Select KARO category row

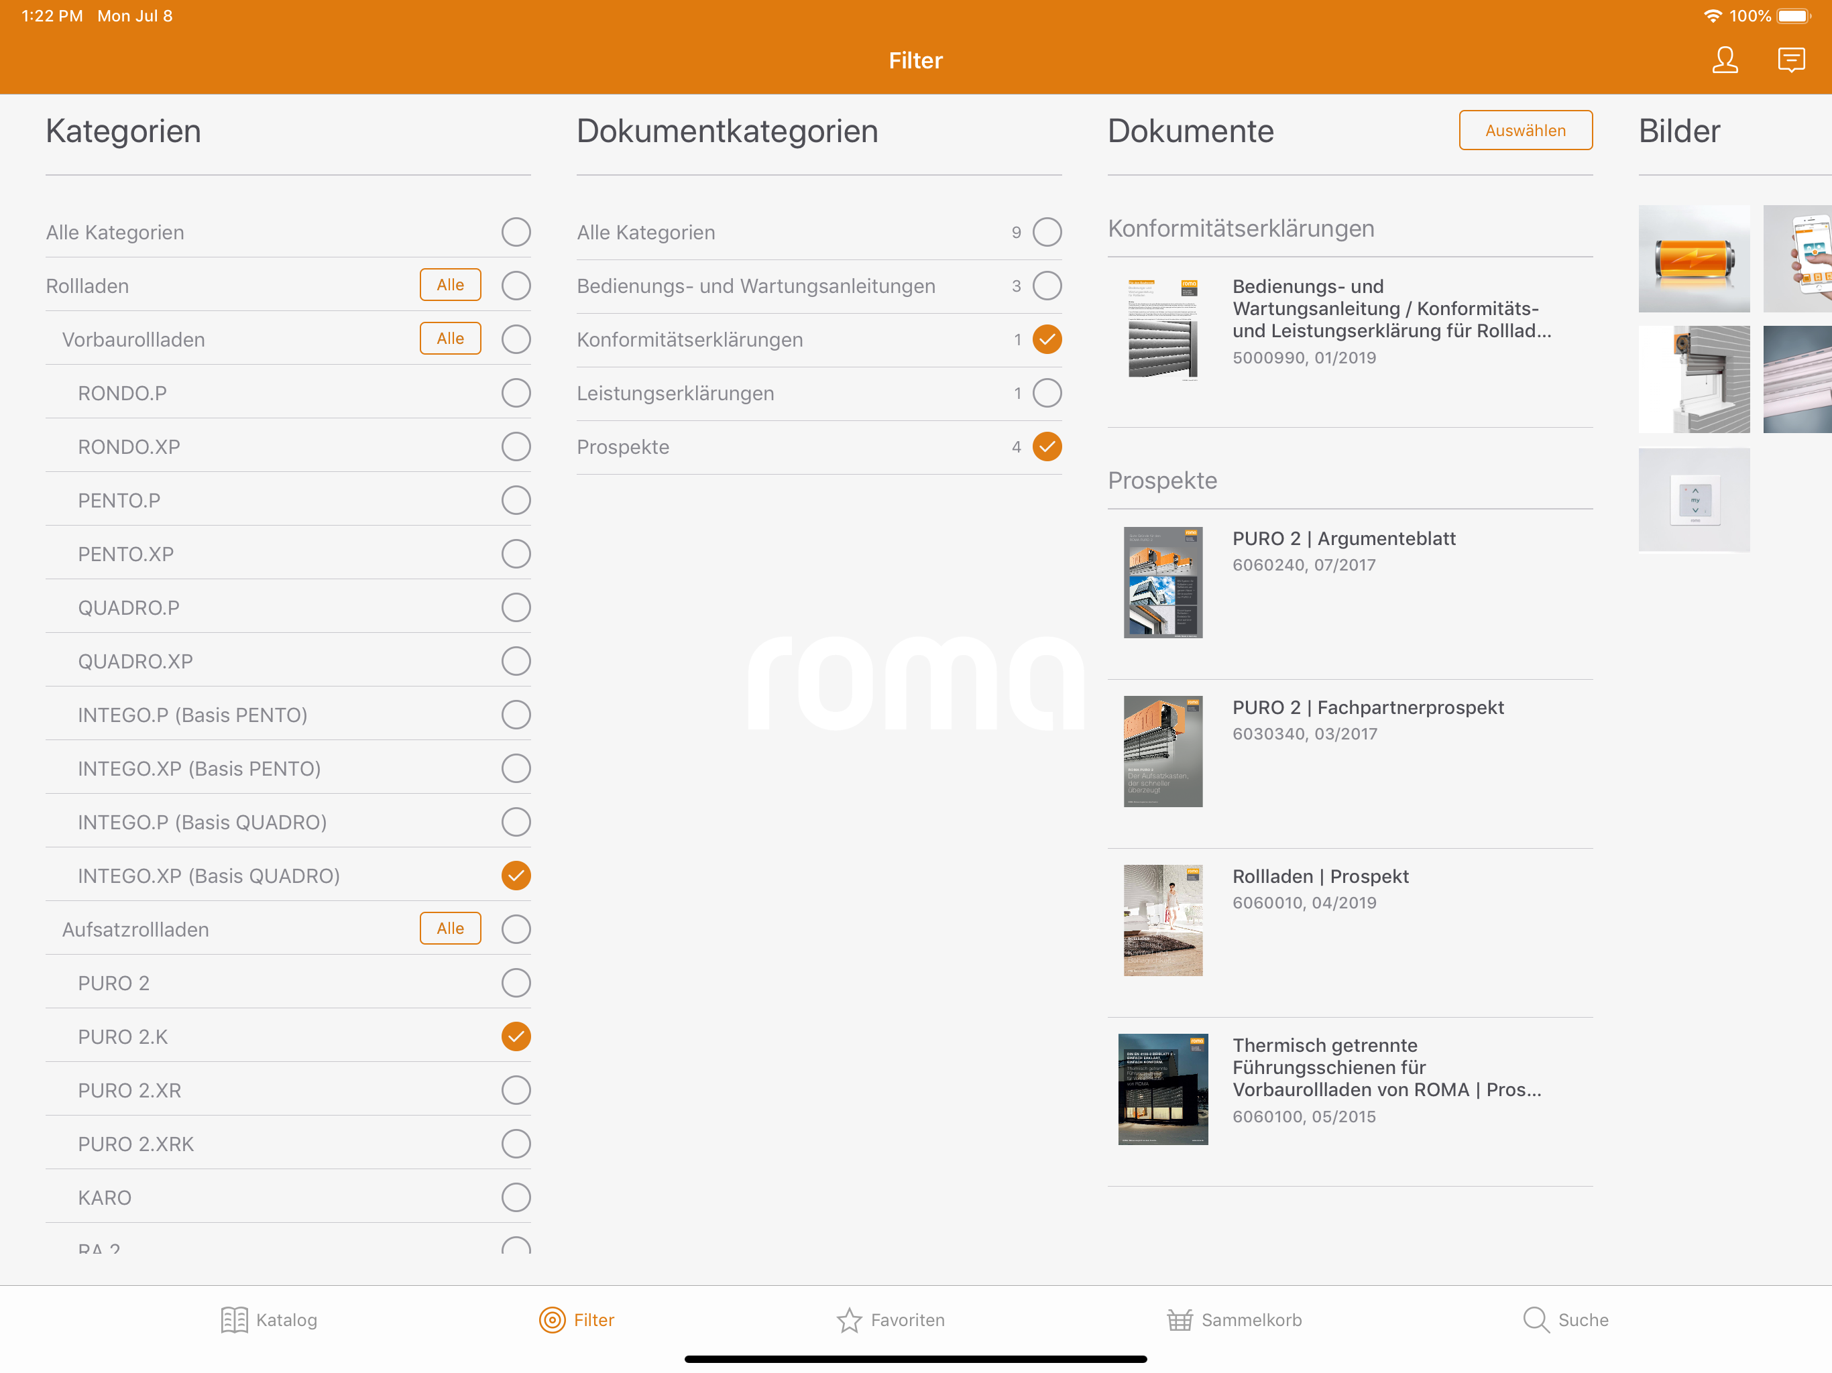pyautogui.click(x=288, y=1197)
